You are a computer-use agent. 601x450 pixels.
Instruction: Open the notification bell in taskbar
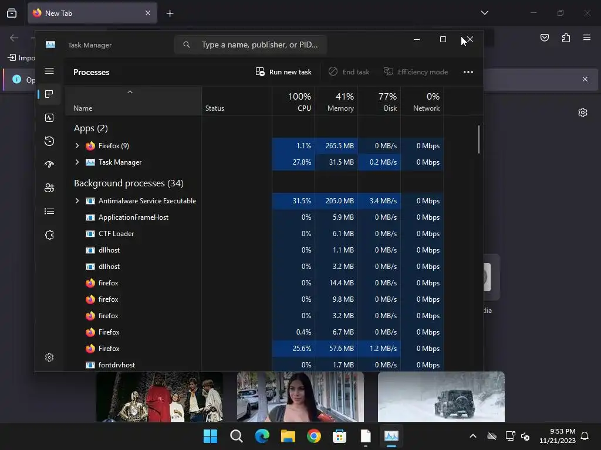(x=585, y=436)
